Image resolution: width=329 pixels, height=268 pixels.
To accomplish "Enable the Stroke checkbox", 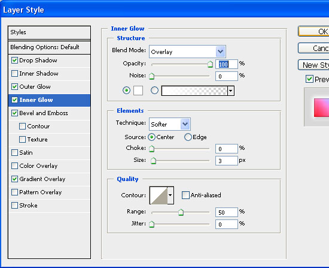I will click(x=14, y=205).
